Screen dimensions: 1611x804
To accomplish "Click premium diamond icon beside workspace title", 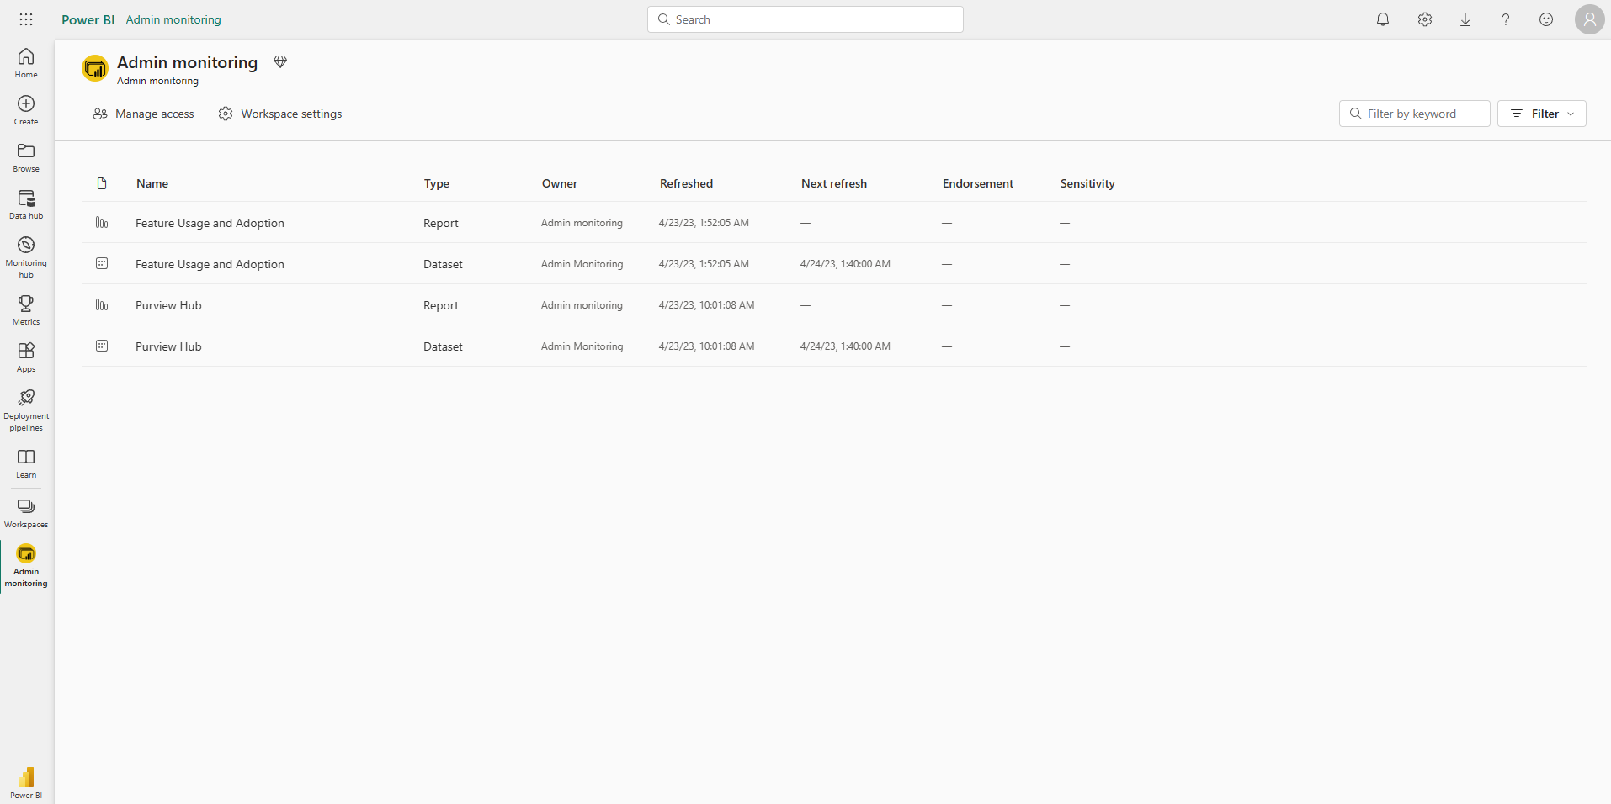I will (x=280, y=61).
